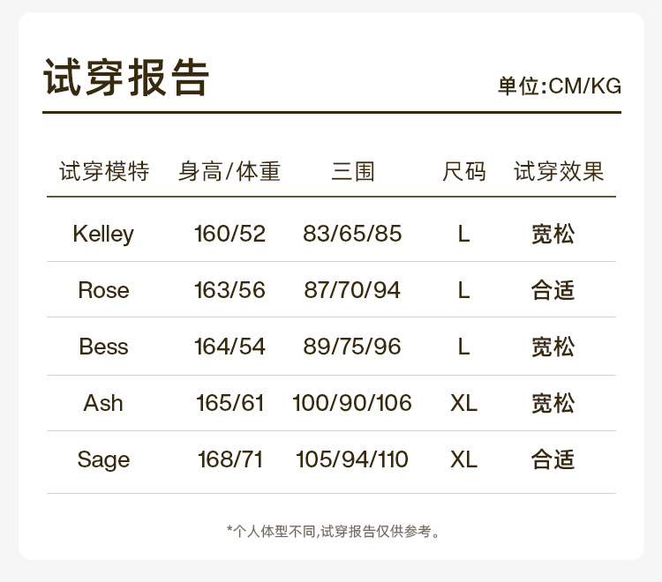Screen dimensions: 662x582
Task: Click the footnote disclaimer text at the bottom
Action: coord(332,531)
